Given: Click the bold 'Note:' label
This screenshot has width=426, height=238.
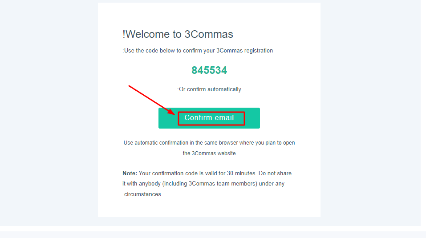Looking at the screenshot, I should [x=130, y=173].
